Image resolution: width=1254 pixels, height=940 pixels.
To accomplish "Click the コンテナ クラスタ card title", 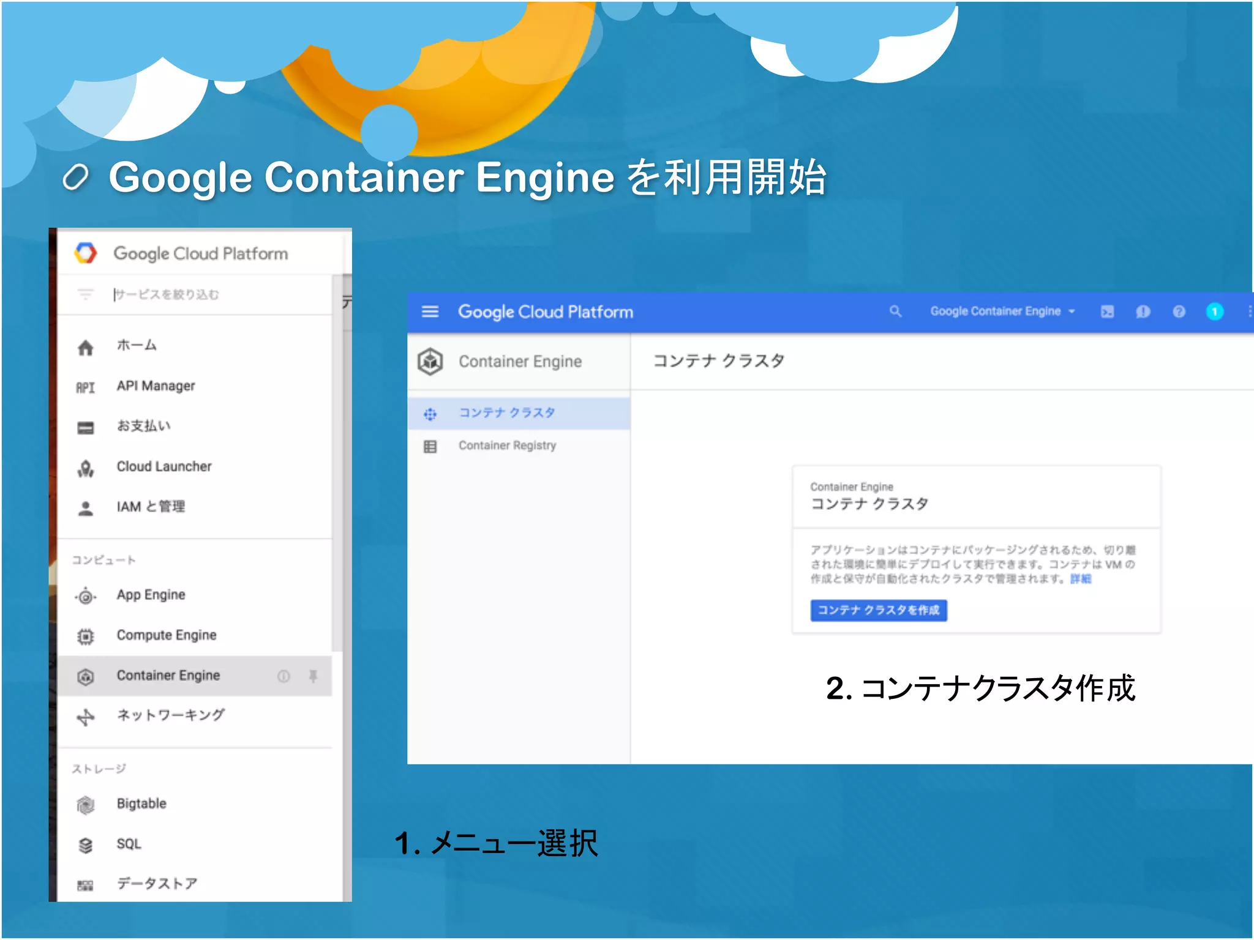I will tap(869, 504).
